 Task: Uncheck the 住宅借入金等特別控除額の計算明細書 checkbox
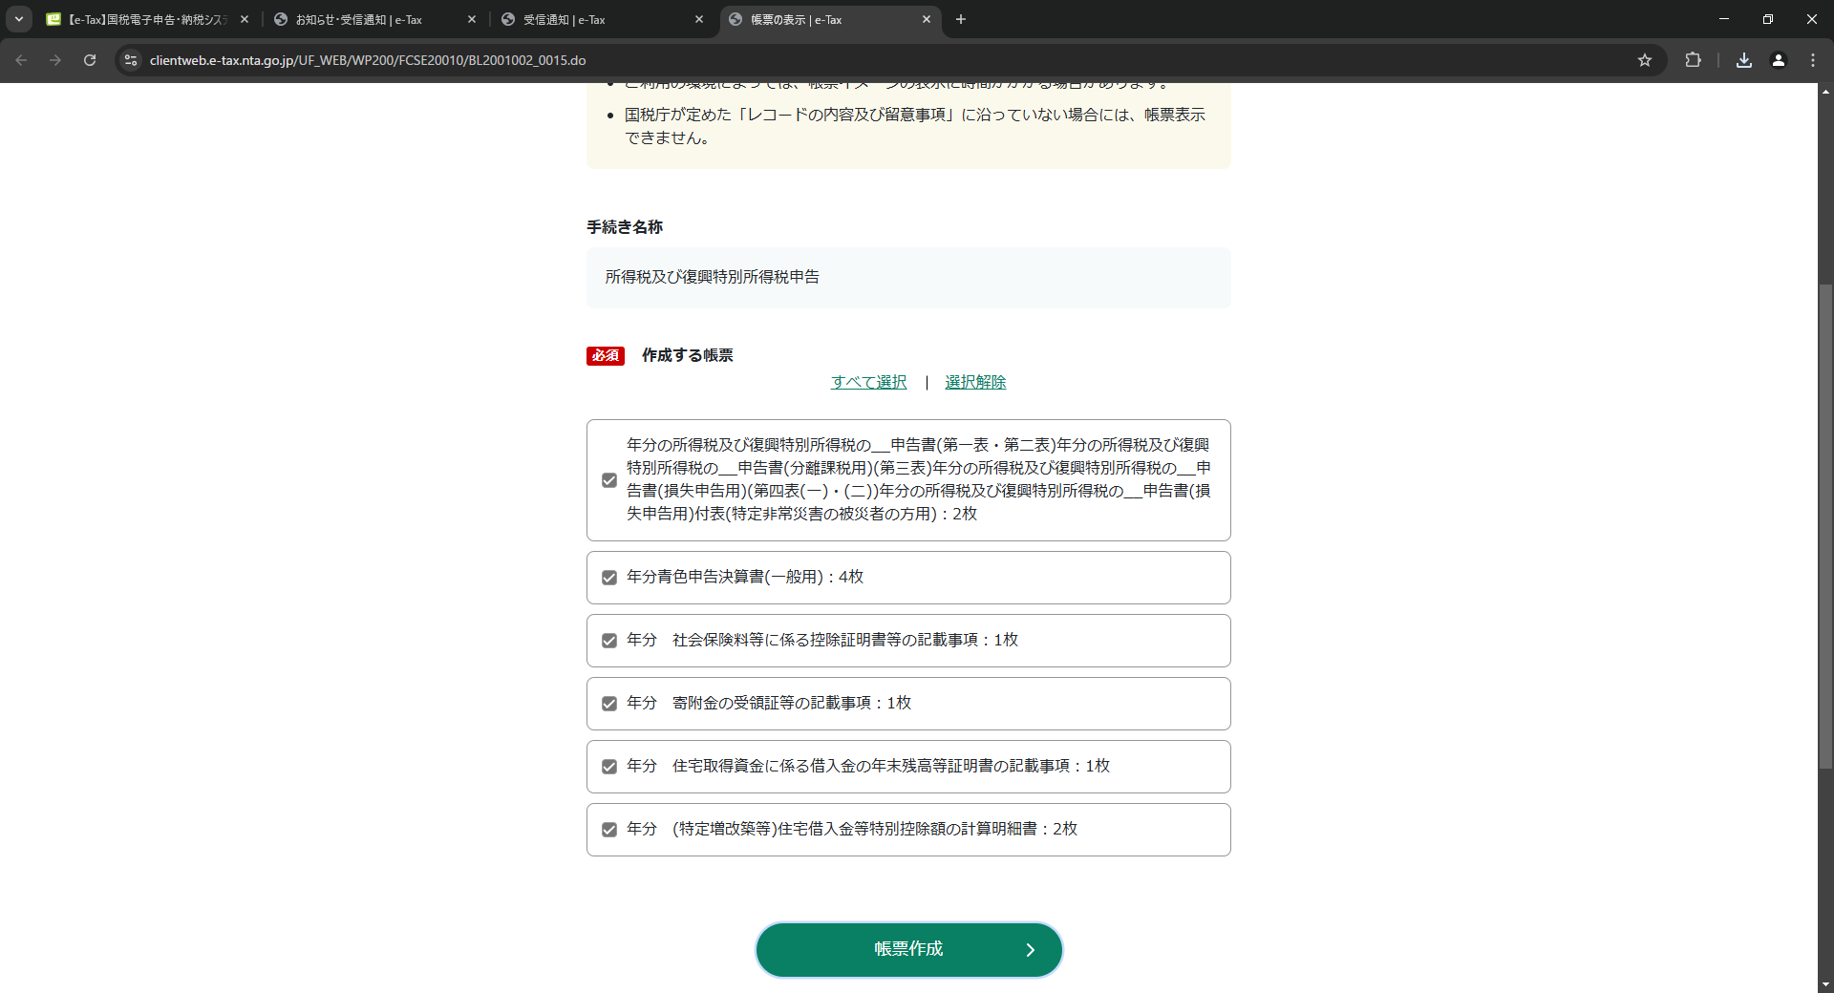pyautogui.click(x=609, y=830)
